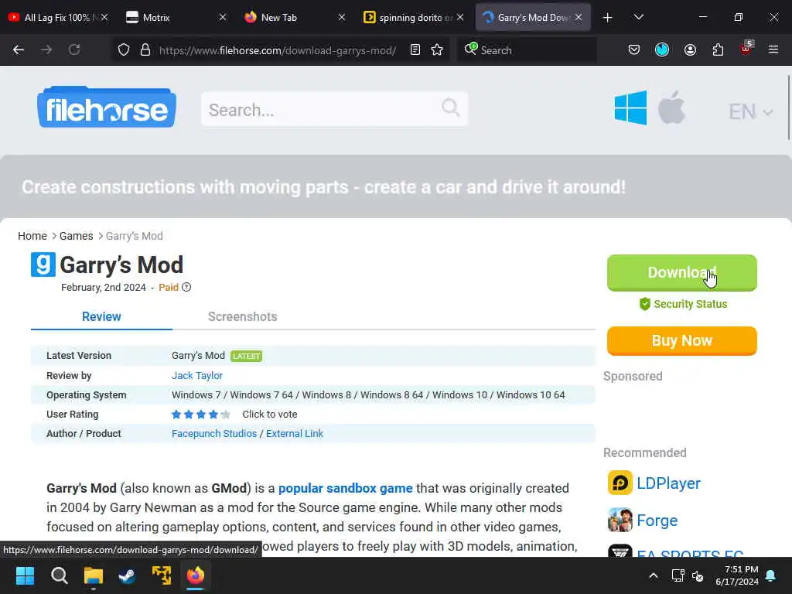Open the EN language dropdown
The image size is (792, 594).
coord(750,111)
